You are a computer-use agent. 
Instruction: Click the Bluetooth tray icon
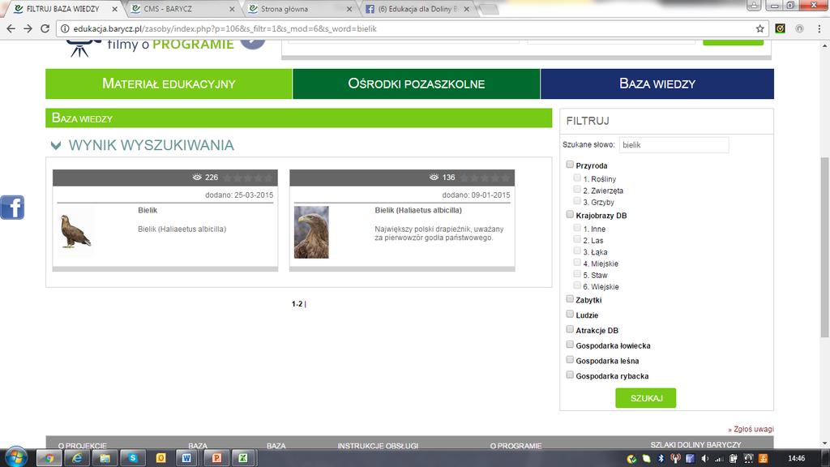(661, 459)
